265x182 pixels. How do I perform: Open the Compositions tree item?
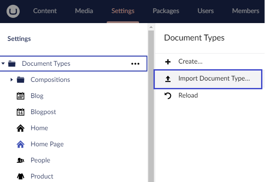[50, 80]
